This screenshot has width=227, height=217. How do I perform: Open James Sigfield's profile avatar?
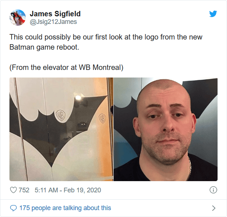pyautogui.click(x=18, y=17)
